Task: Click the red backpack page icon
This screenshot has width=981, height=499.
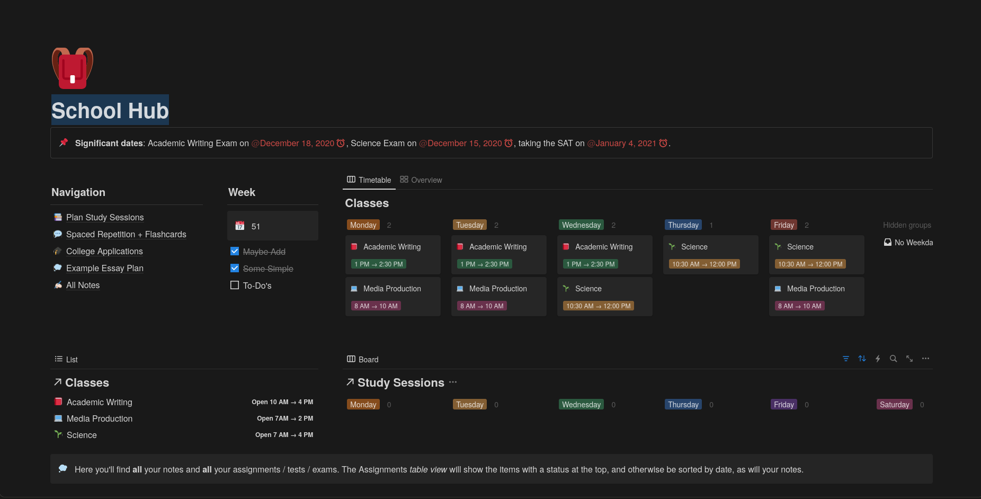Action: (x=73, y=68)
